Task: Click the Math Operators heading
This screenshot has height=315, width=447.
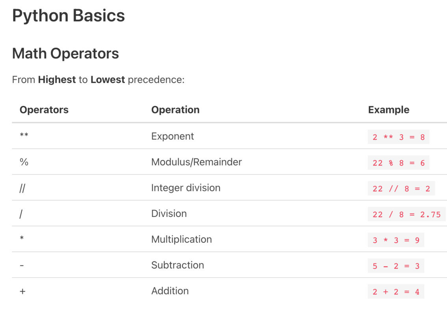Action: click(65, 54)
